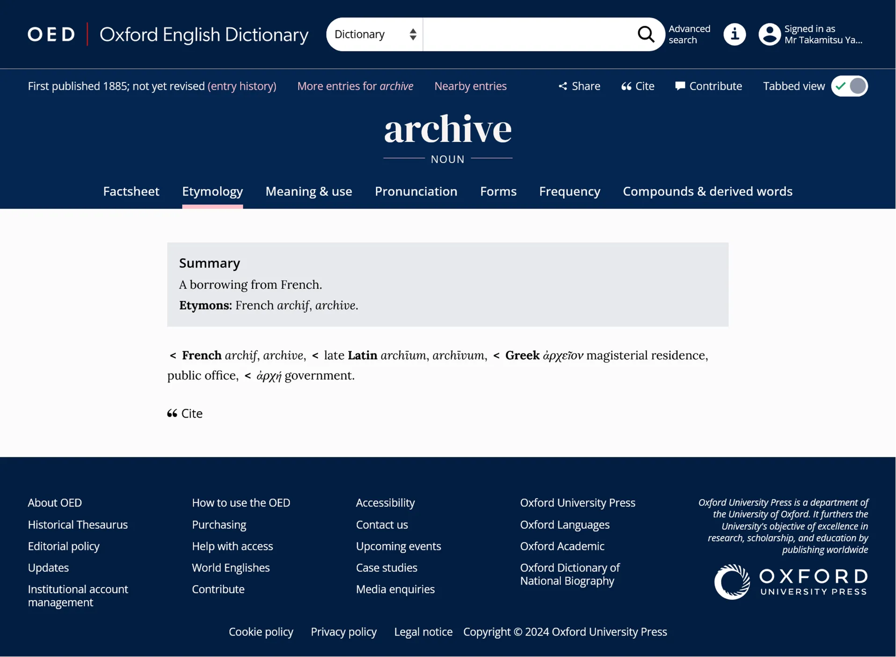This screenshot has width=896, height=657.
Task: Click Cite below the etymology text
Action: [185, 413]
